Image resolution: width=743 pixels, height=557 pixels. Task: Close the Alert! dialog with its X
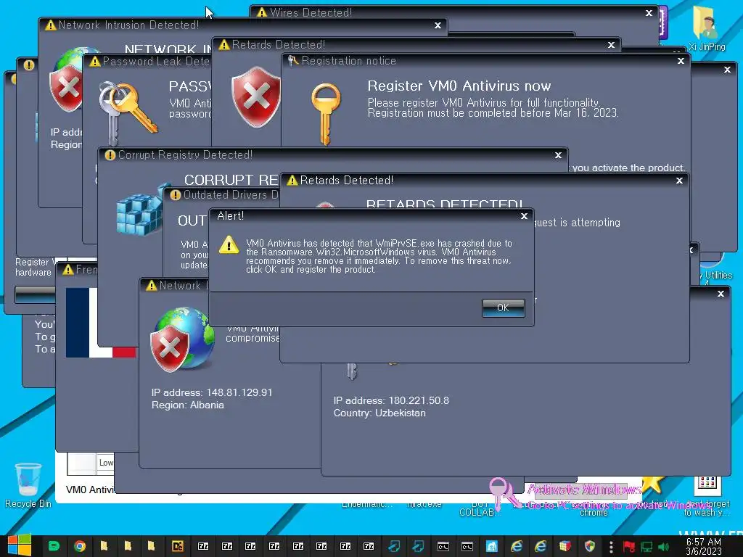pyautogui.click(x=524, y=216)
